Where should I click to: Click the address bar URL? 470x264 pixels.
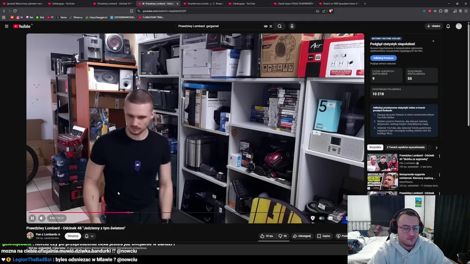tap(164, 11)
